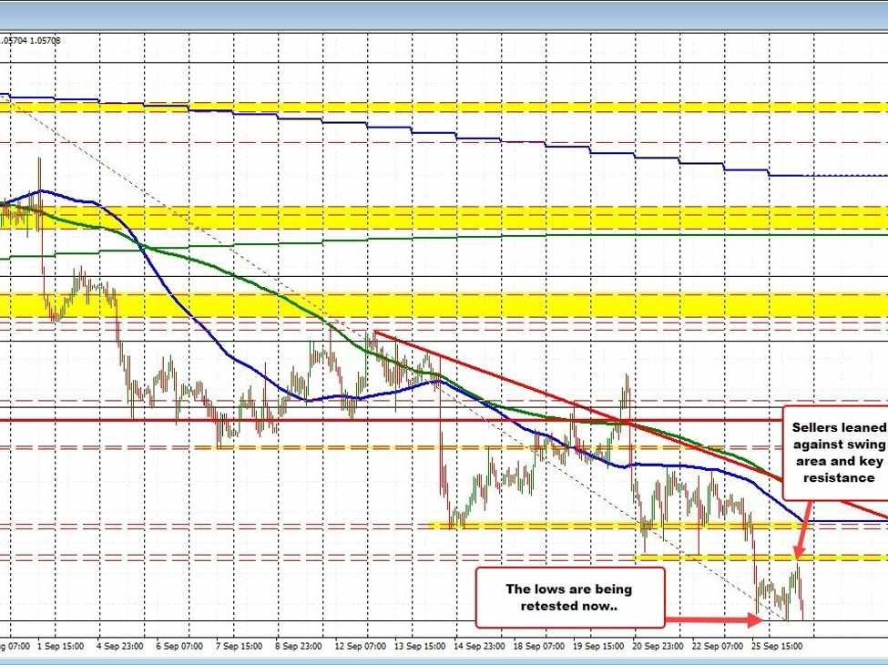Select the "Sellers leaned against swing area" note

833,452
